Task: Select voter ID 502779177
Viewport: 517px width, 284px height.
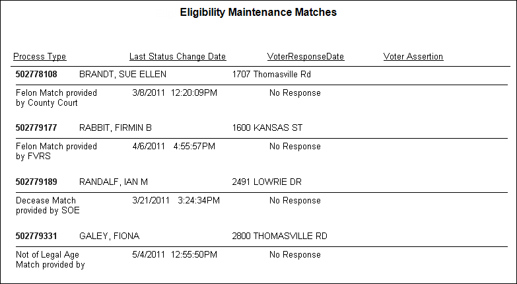Action: tap(36, 127)
